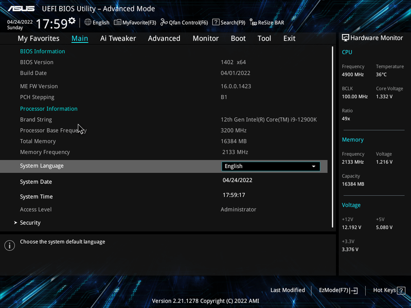The width and height of the screenshot is (411, 308).
Task: Click the EzMode exit arrow icon
Action: click(x=354, y=291)
